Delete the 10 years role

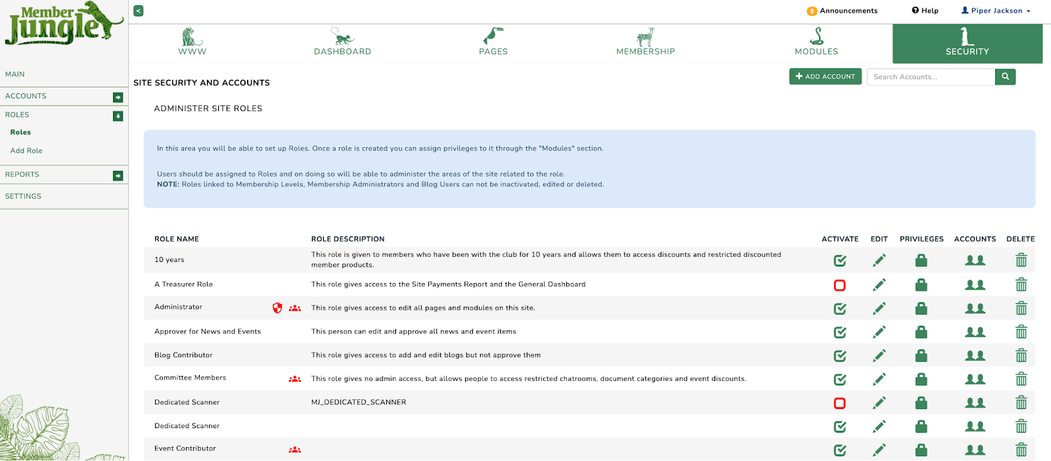coord(1021,261)
